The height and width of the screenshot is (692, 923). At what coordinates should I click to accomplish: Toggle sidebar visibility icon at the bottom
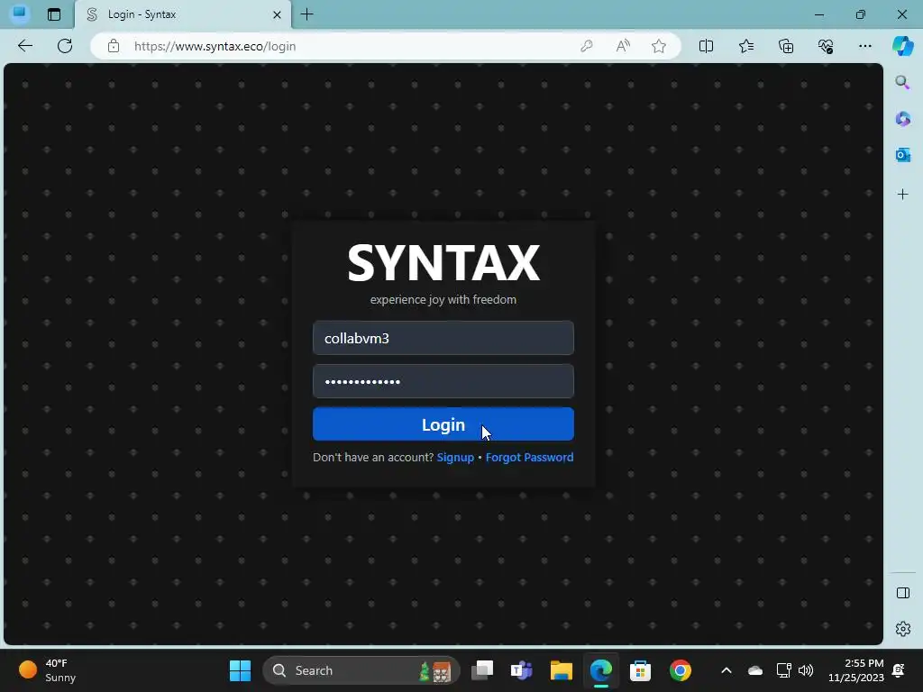[x=903, y=593]
